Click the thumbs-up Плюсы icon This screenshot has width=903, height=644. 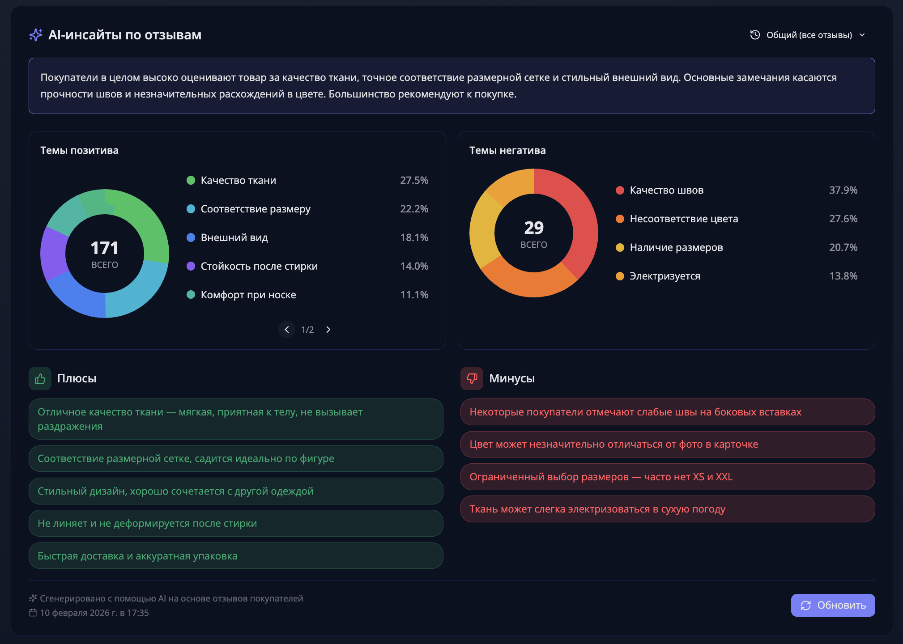click(x=40, y=379)
